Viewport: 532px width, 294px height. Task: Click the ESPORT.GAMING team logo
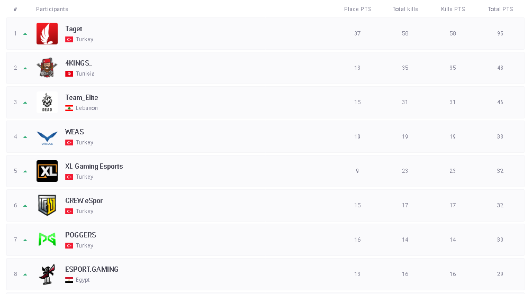click(47, 274)
